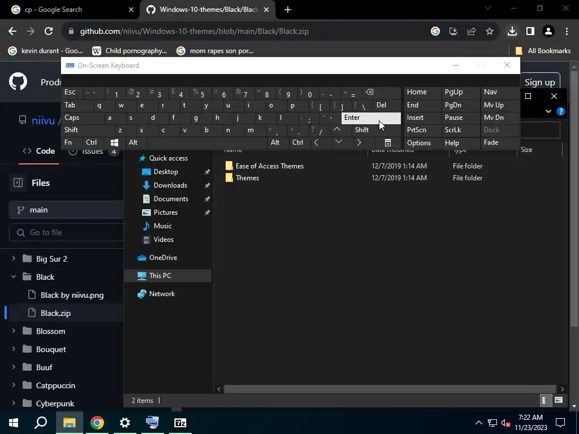
Task: Toggle Fn key on On-Screen Keyboard
Action: point(72,142)
